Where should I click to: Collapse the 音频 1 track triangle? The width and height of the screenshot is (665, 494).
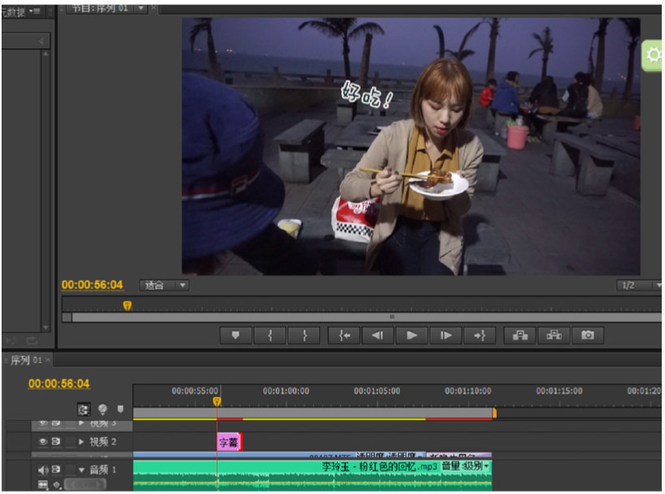(x=81, y=470)
